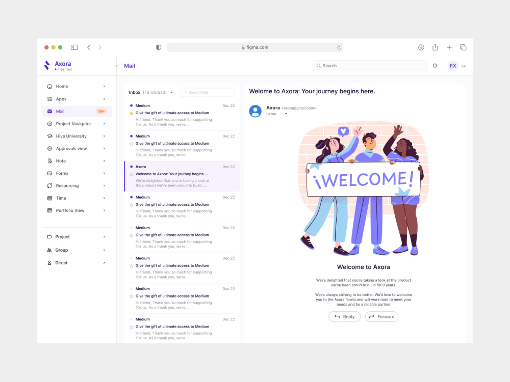Open the notifications bell

(435, 66)
